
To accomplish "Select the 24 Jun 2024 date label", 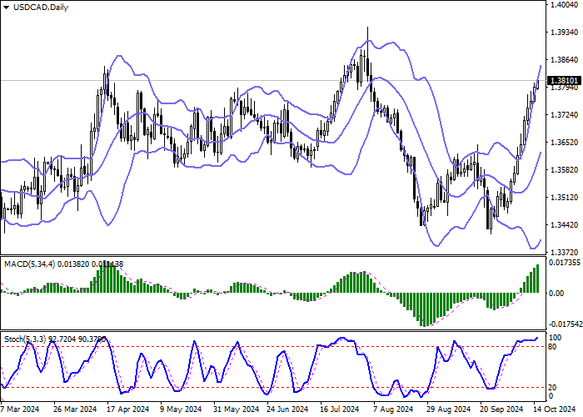I will pyautogui.click(x=288, y=409).
